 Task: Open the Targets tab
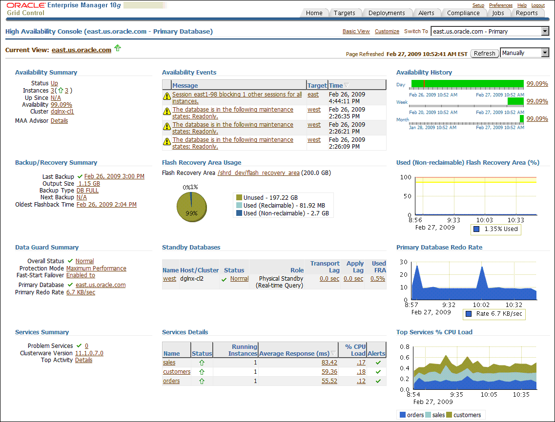tap(344, 13)
